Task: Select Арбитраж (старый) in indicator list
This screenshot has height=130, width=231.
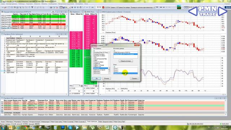Action: coord(99,70)
